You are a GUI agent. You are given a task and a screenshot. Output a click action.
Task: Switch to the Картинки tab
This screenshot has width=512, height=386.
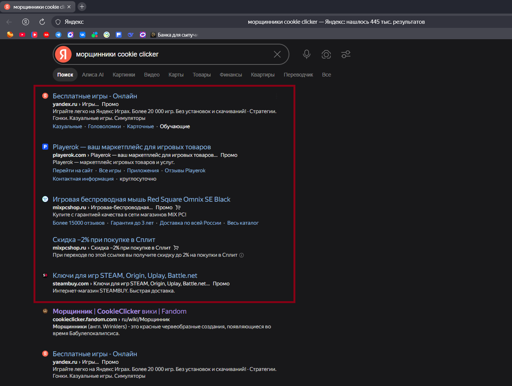(x=124, y=75)
